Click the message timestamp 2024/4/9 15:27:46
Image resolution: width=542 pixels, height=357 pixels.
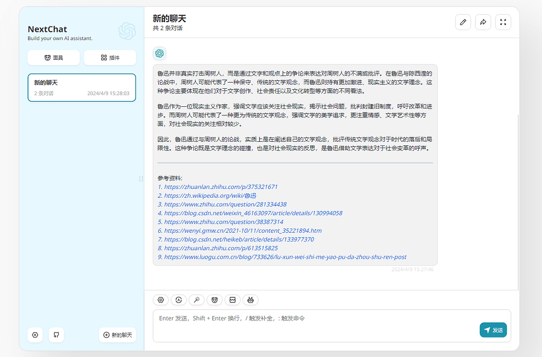(412, 269)
